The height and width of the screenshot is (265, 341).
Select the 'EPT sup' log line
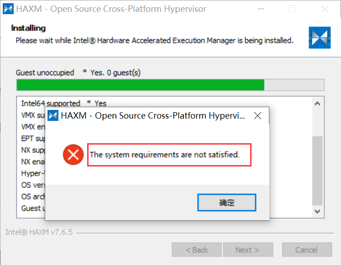click(33, 138)
